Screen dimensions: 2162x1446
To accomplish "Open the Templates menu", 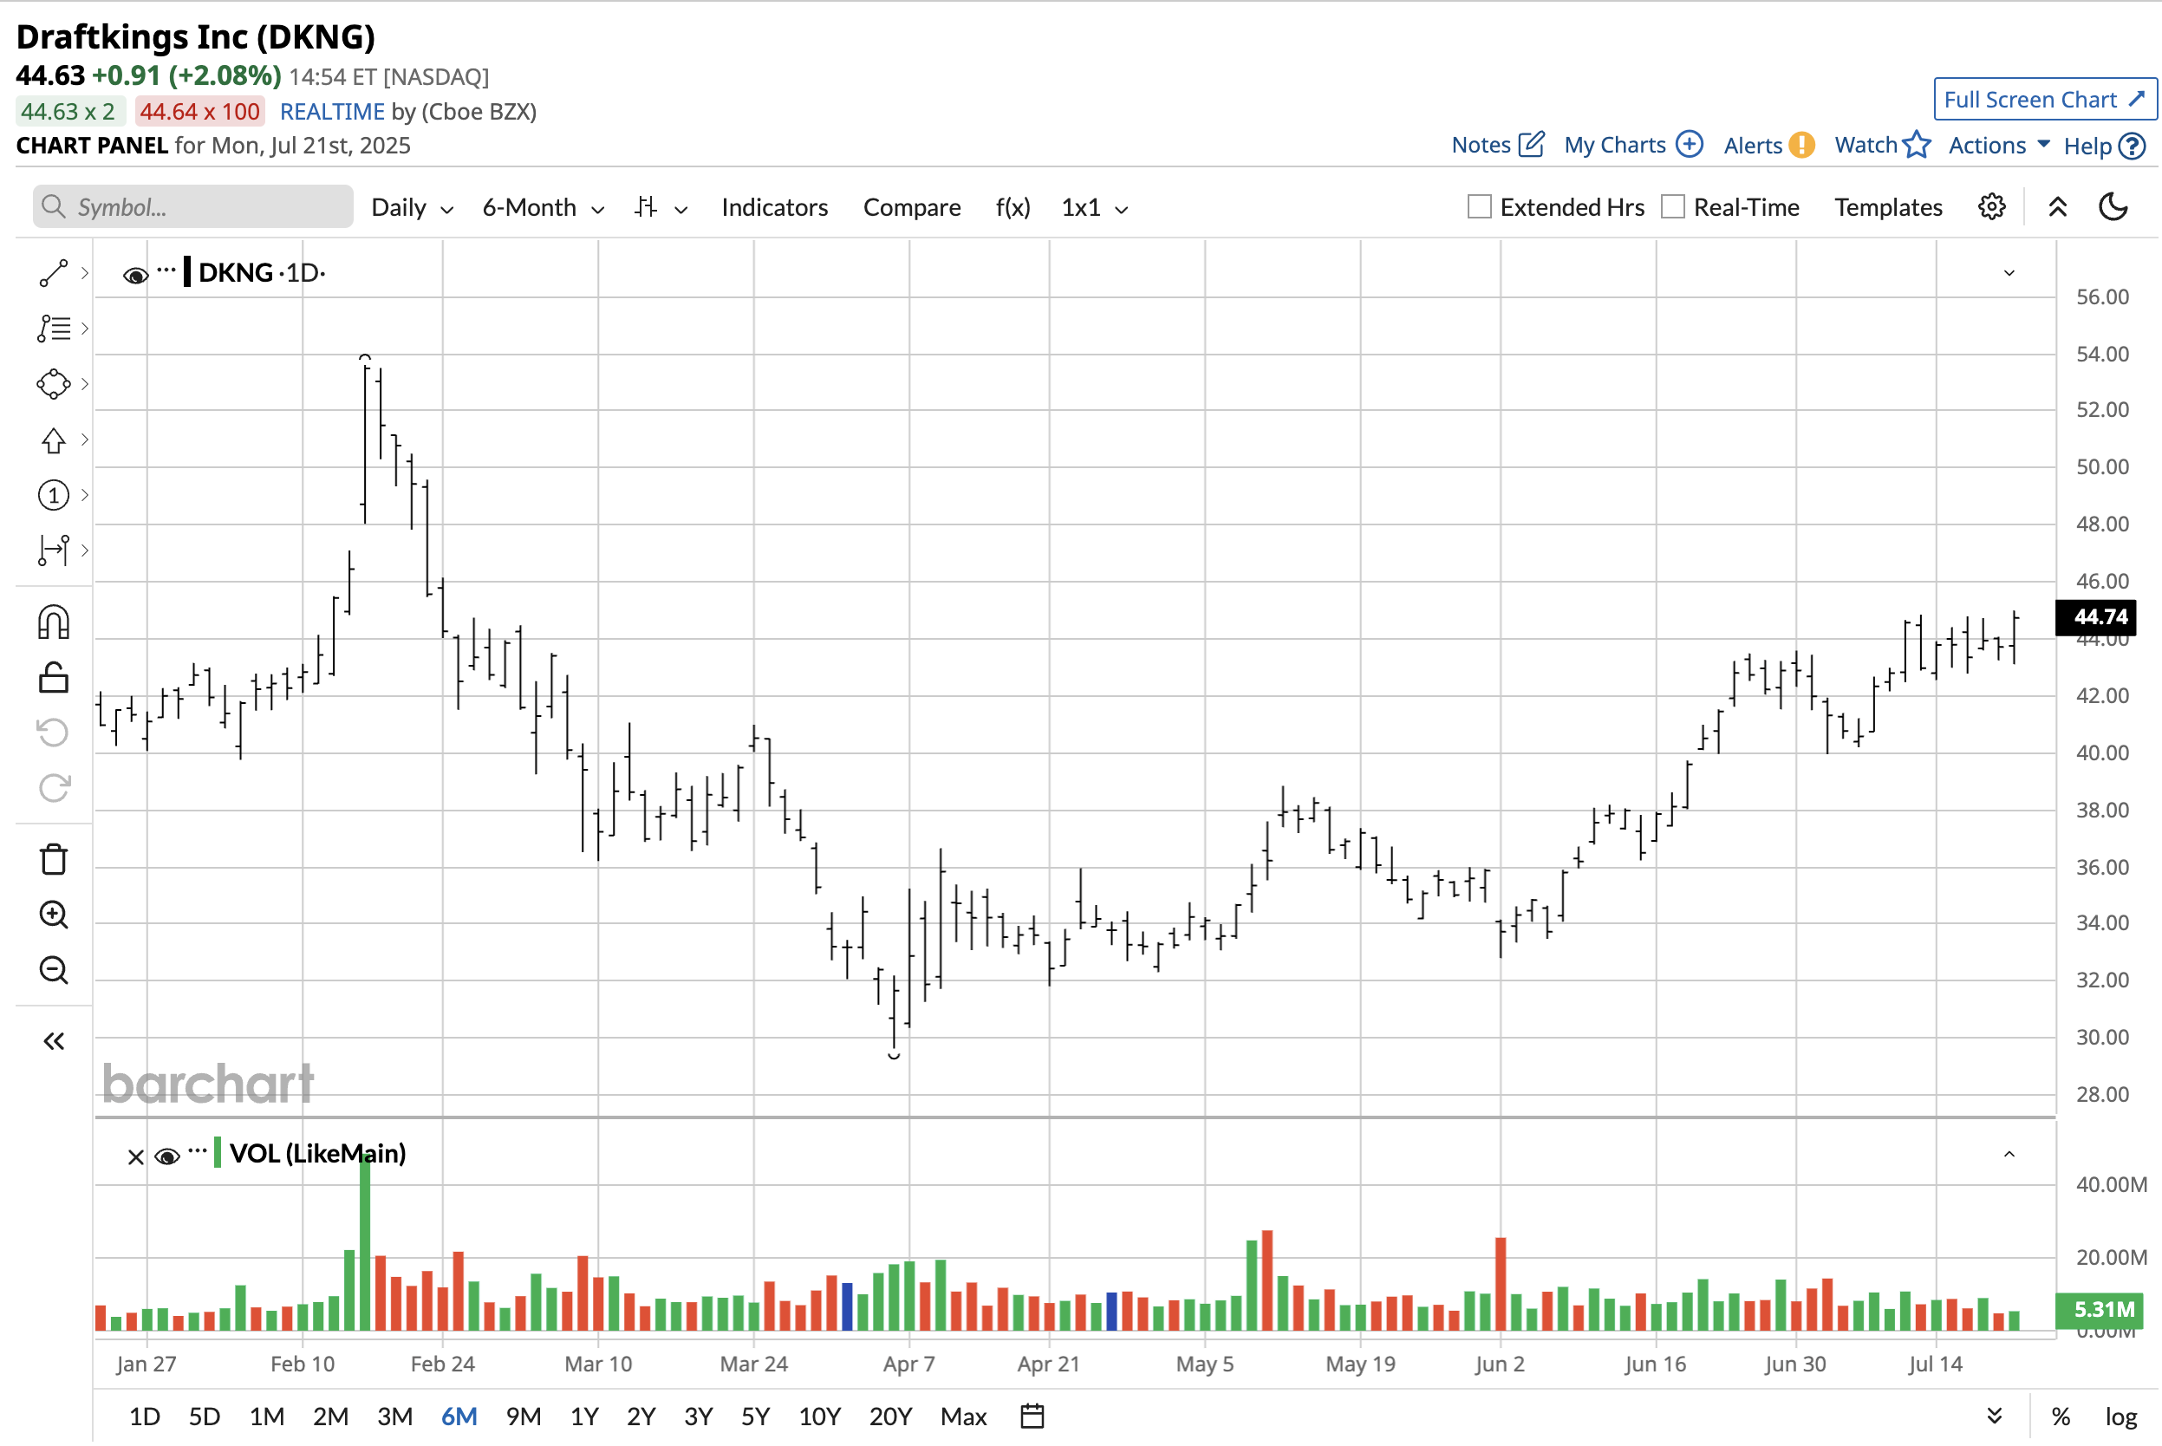I will coord(1888,207).
